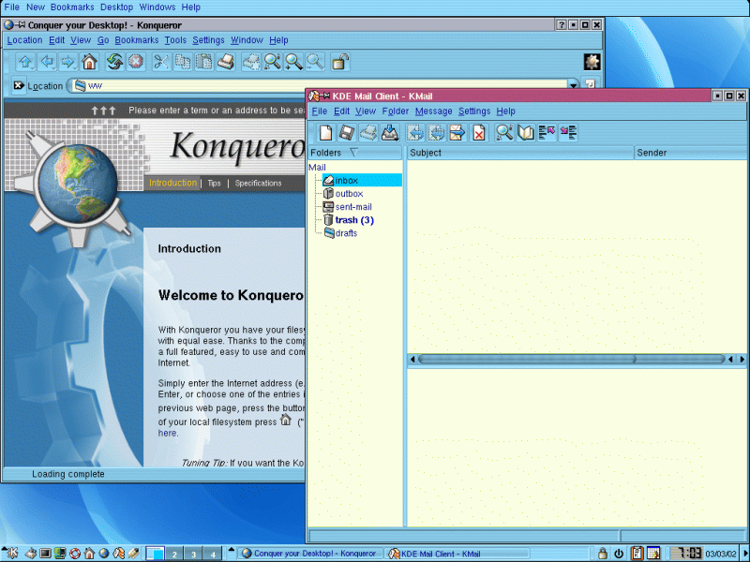Zoom in using Konqueror's magnifier plus icon

[293, 62]
